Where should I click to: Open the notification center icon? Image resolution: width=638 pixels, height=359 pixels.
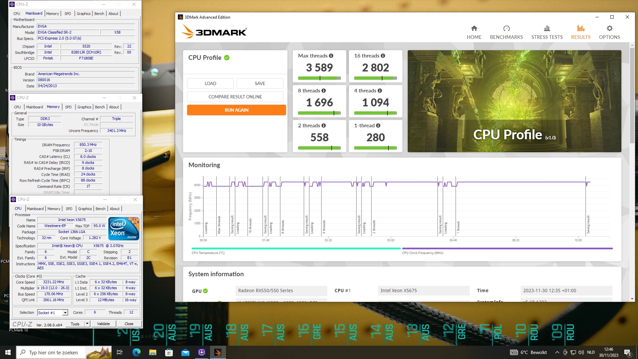(x=628, y=352)
